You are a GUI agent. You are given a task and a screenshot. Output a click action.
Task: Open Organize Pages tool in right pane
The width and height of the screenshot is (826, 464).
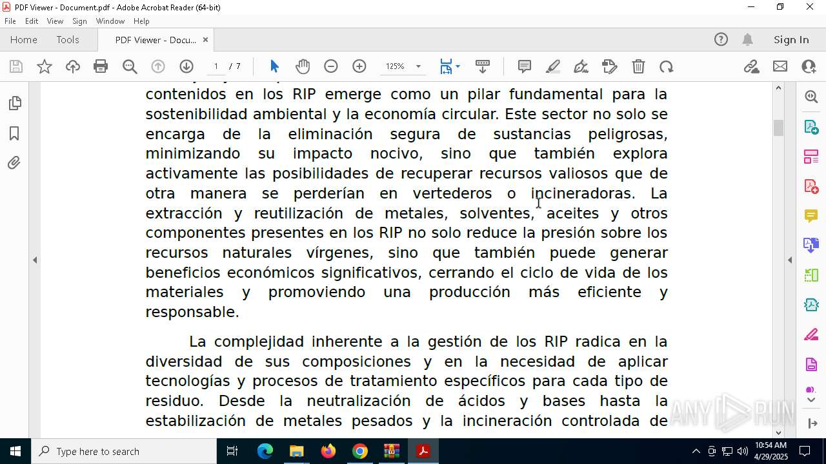[x=811, y=156]
